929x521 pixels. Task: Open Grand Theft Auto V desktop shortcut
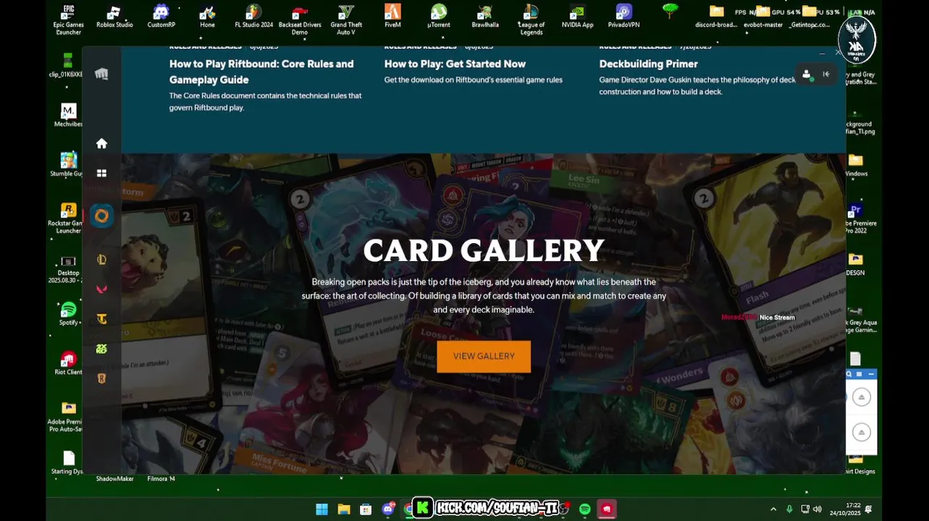346,19
